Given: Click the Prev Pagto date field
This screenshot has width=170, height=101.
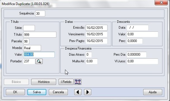Looking at the screenshot, I should pyautogui.click(x=97, y=41).
